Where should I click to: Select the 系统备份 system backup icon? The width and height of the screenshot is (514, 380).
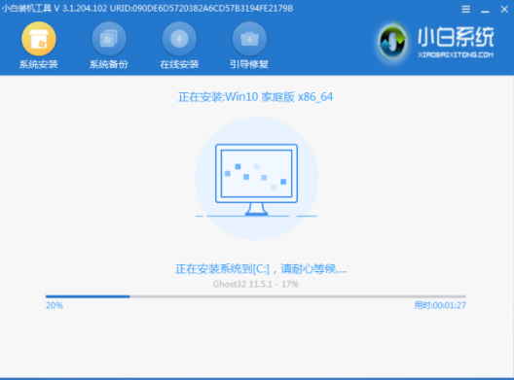[x=109, y=39]
